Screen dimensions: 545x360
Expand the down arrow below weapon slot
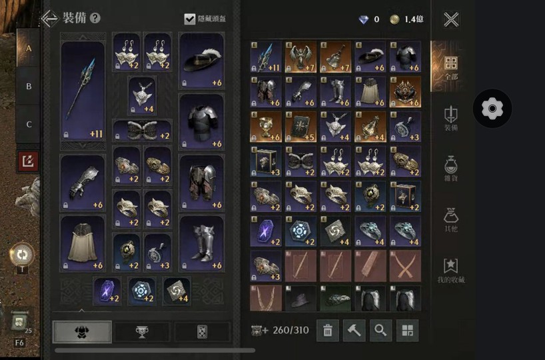pyautogui.click(x=83, y=145)
